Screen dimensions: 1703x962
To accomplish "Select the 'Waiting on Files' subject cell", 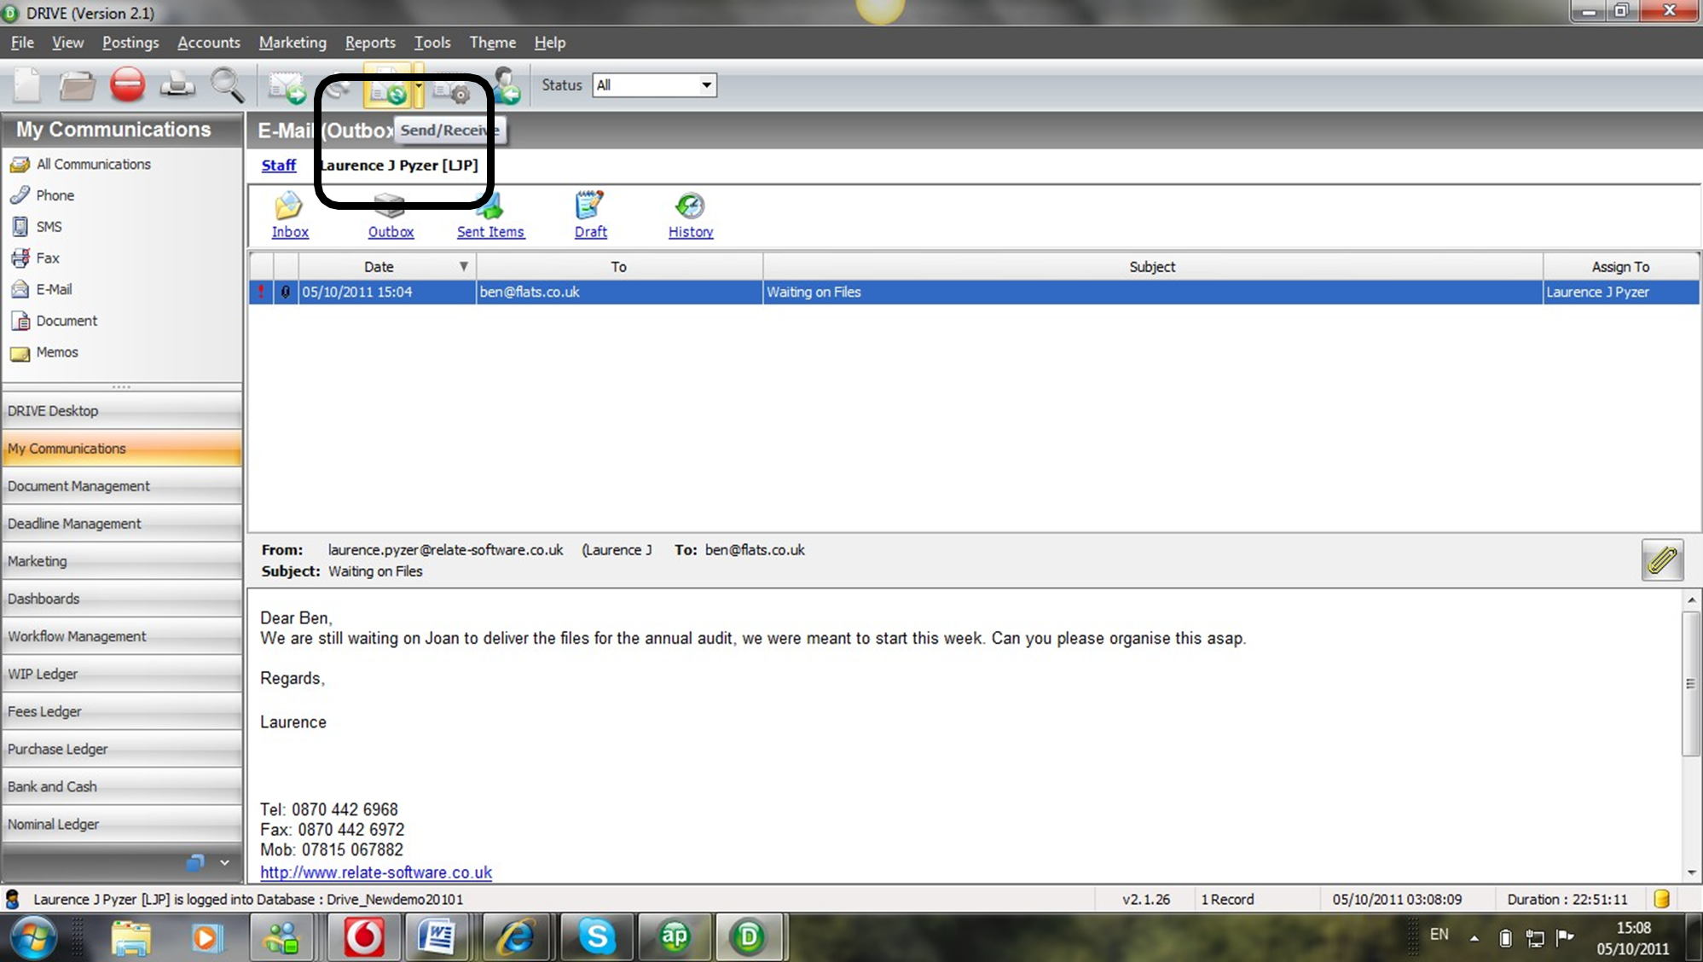I will point(1152,292).
